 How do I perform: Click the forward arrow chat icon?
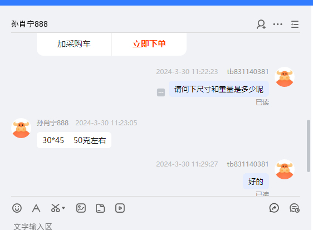coord(274,208)
